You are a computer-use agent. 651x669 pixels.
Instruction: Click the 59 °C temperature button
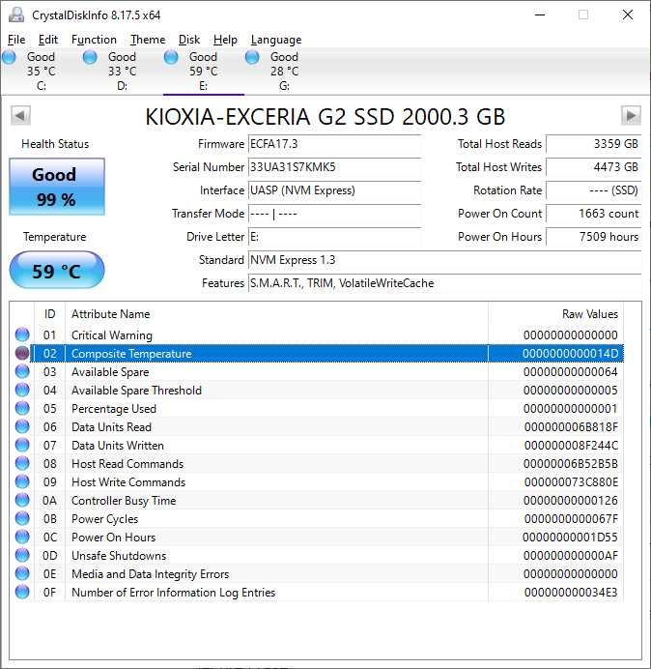click(x=57, y=270)
